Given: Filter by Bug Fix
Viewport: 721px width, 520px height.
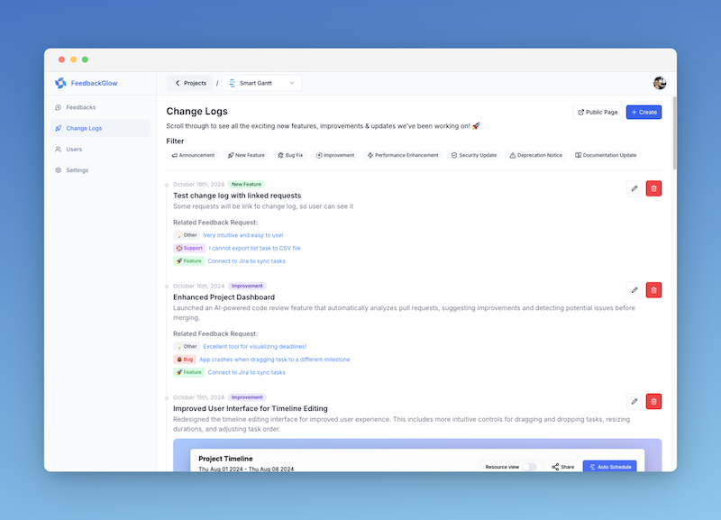Looking at the screenshot, I should (x=290, y=155).
